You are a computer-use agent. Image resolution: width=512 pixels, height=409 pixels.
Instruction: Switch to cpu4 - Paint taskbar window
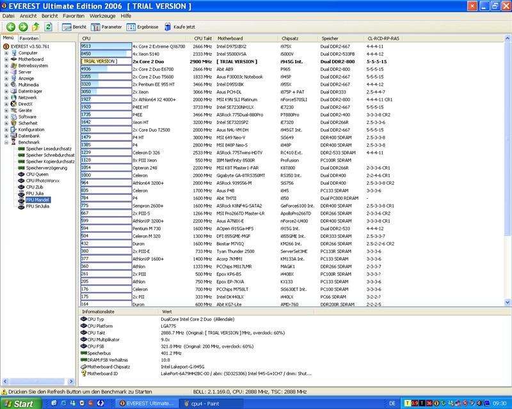point(211,403)
